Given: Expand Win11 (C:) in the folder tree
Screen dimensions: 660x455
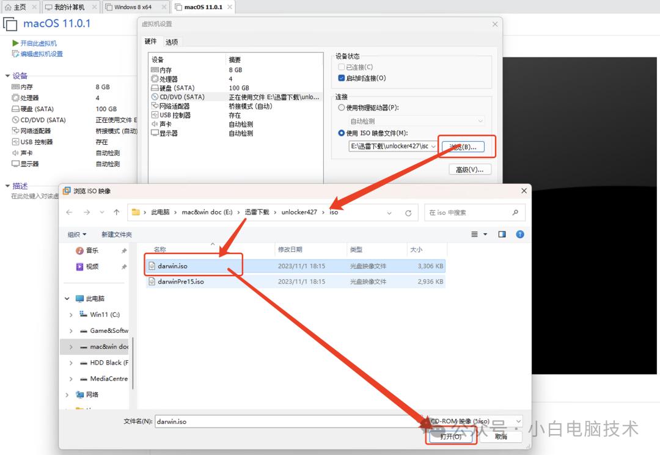Looking at the screenshot, I should click(72, 314).
